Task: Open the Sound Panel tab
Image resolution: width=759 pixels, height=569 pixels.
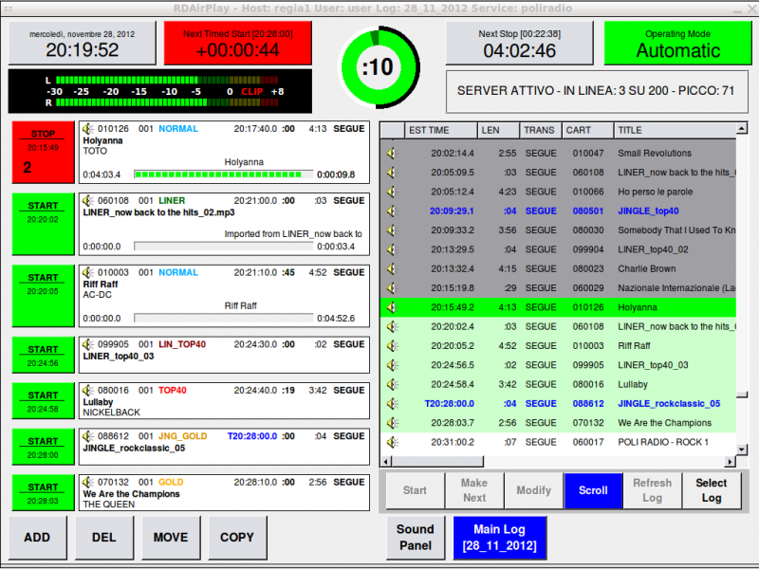Action: pos(416,537)
